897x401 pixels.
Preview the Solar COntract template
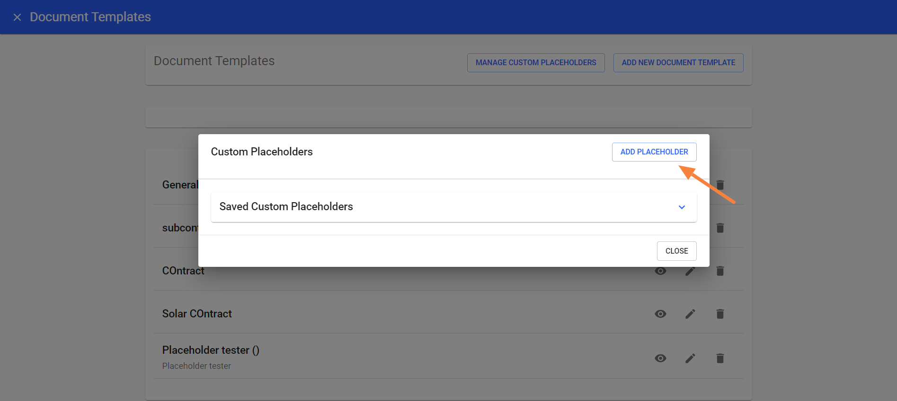click(660, 314)
